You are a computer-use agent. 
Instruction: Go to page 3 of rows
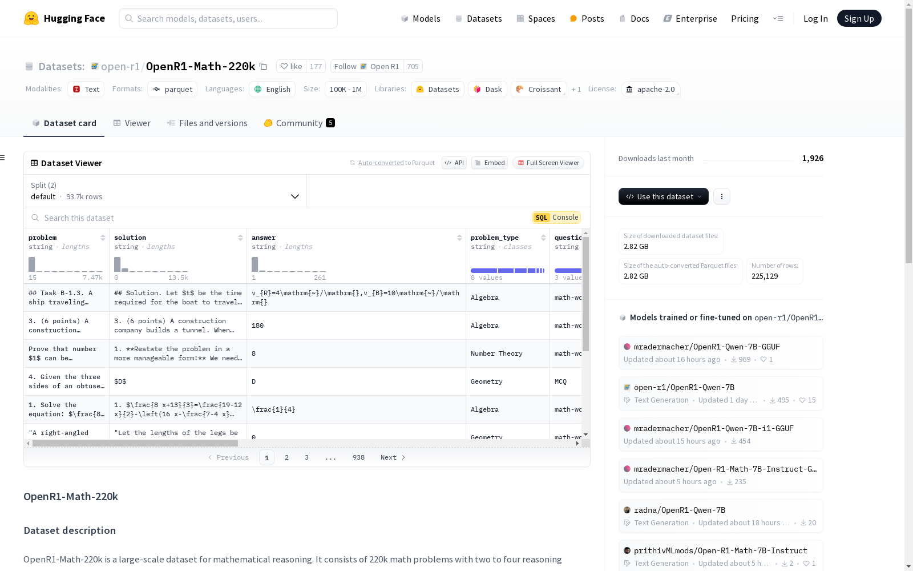coord(306,457)
